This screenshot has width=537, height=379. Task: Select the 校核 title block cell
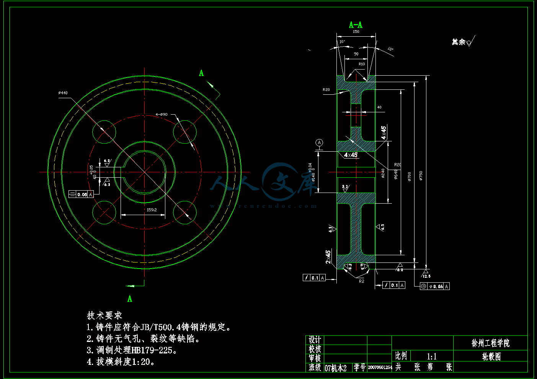point(315,349)
